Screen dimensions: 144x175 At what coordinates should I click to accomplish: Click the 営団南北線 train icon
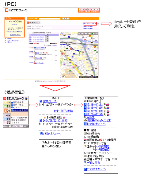click(85, 140)
